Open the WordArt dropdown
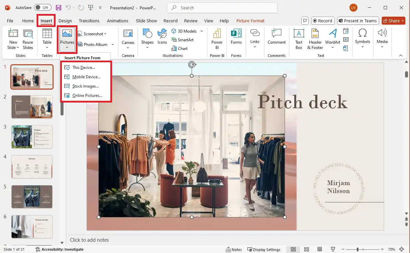Screen dimensions: 410x253 click(333, 48)
